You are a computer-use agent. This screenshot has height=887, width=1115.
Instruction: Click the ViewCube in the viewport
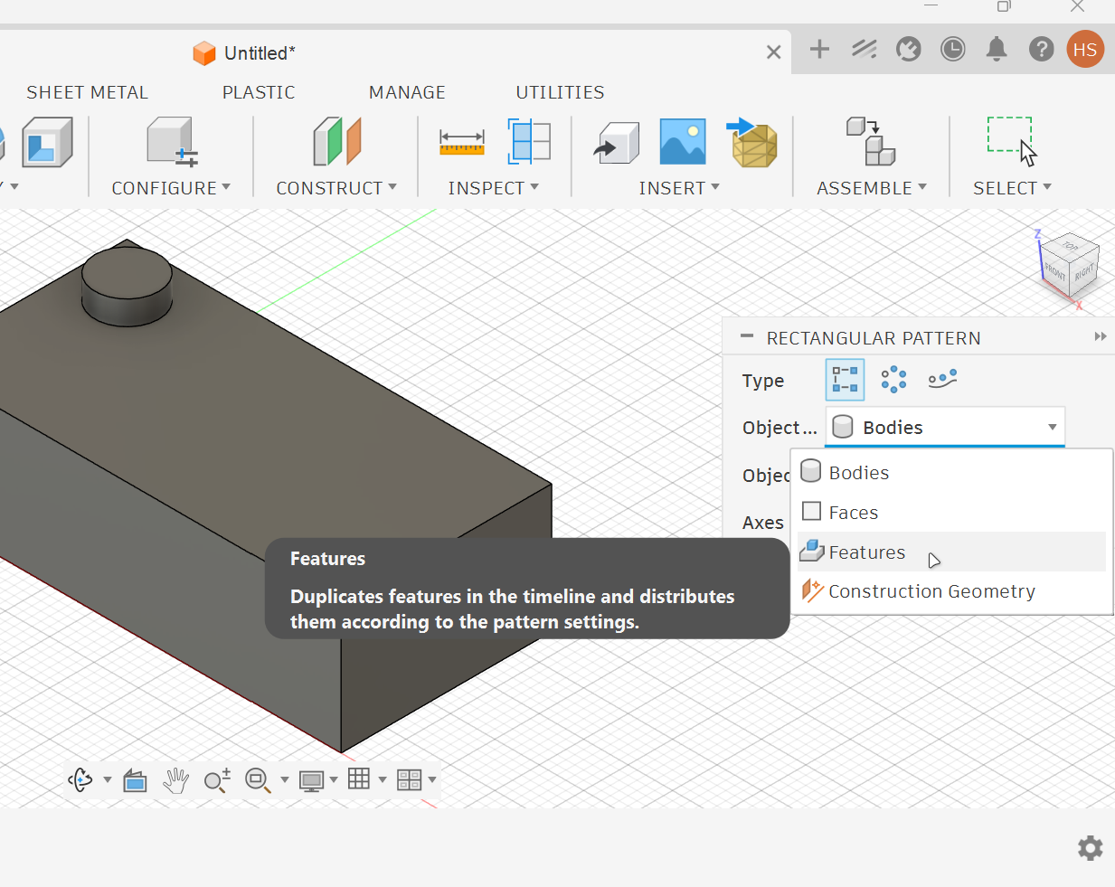(1071, 266)
